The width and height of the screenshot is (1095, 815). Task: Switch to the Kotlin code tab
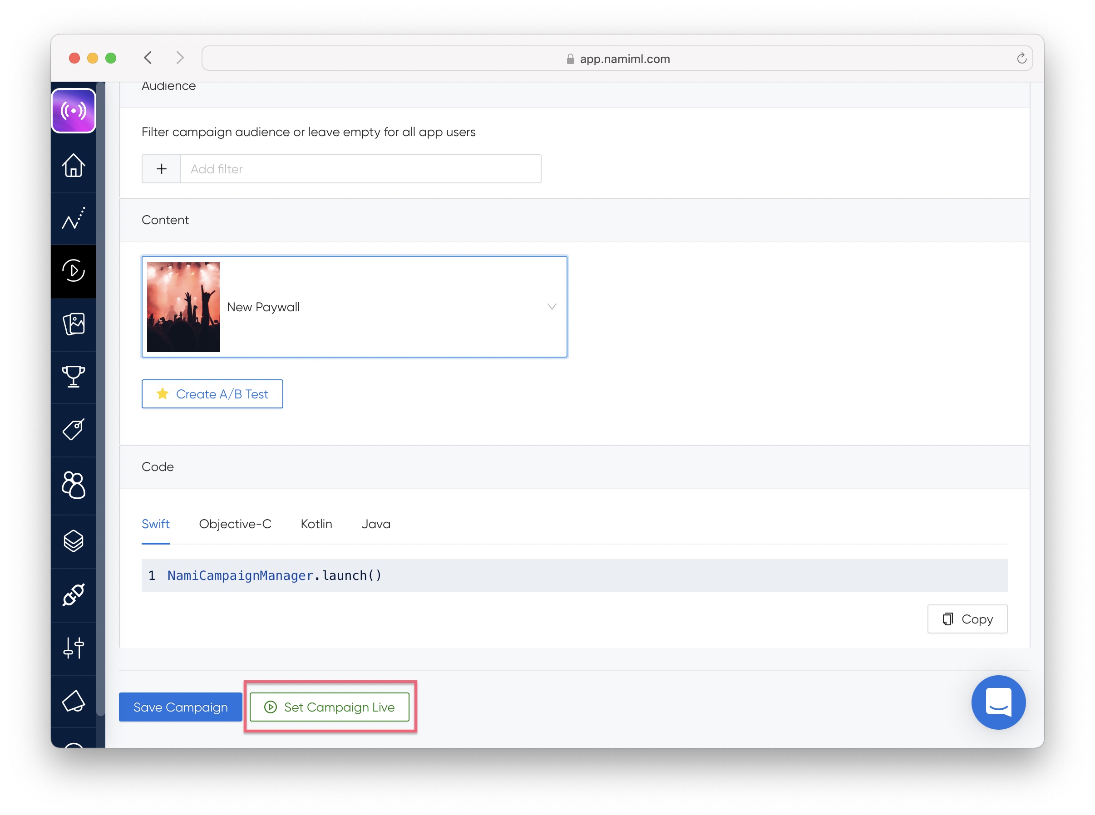tap(316, 524)
